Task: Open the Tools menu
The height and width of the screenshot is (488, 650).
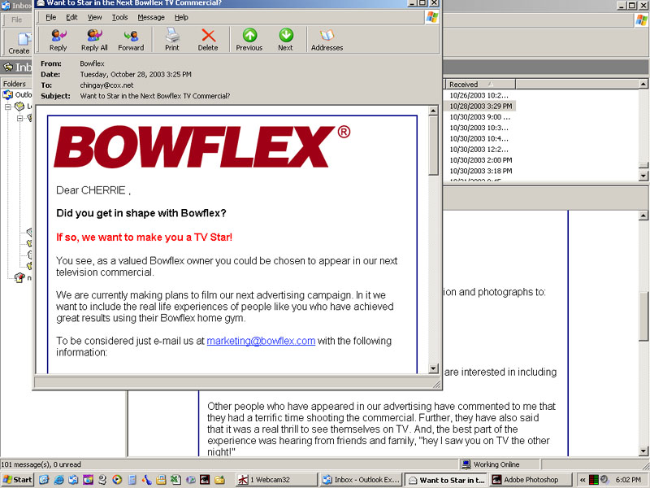Action: [119, 17]
